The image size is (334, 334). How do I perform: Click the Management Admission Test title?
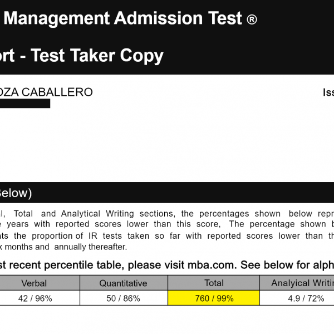pyautogui.click(x=122, y=19)
